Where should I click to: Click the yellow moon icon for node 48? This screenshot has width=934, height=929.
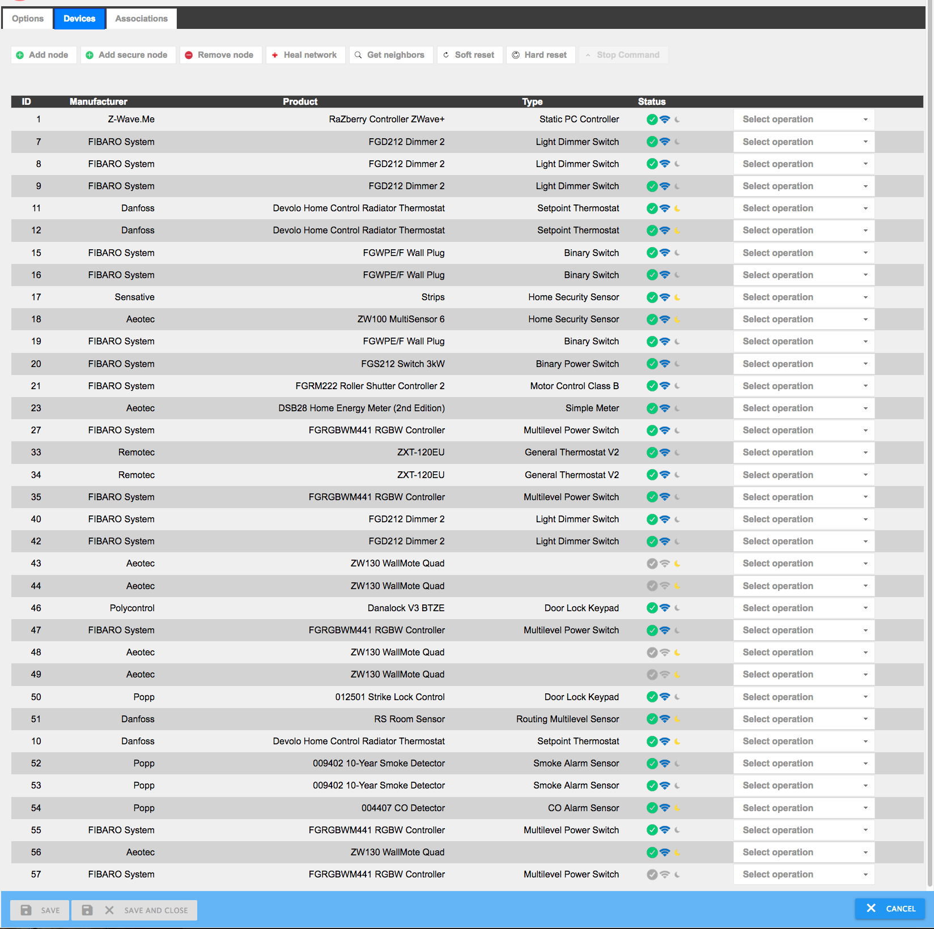(677, 653)
